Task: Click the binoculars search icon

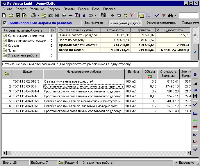Action: click(x=171, y=15)
